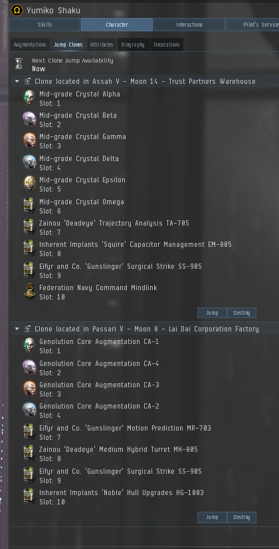Screen dimensions: 279x549
Task: Click the Federation Navy Command Mindlink icon
Action: (29, 291)
